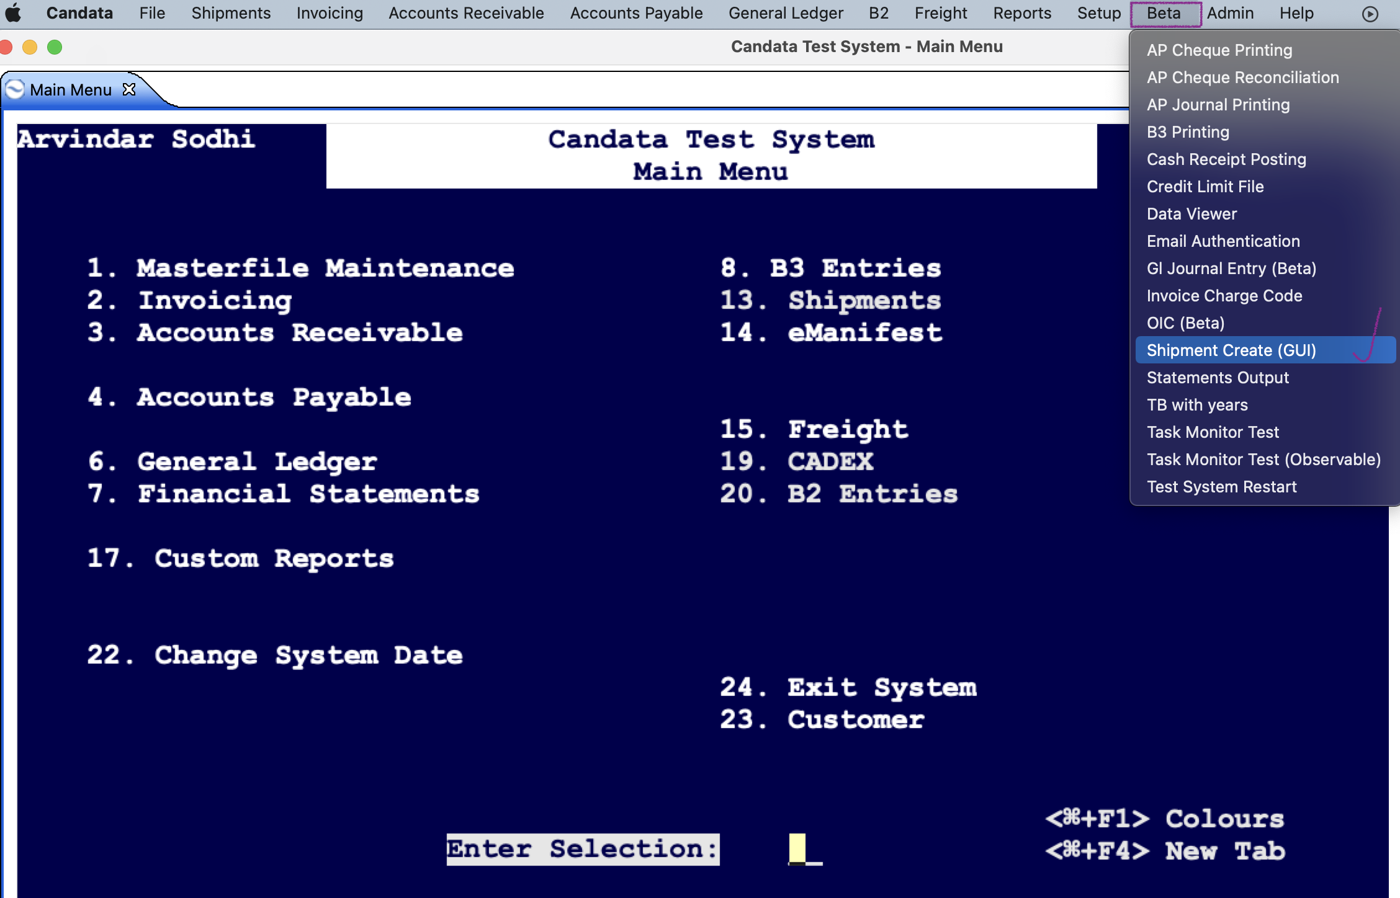Open the Setup menu
Screen dimensions: 1400x898
[x=1099, y=13]
